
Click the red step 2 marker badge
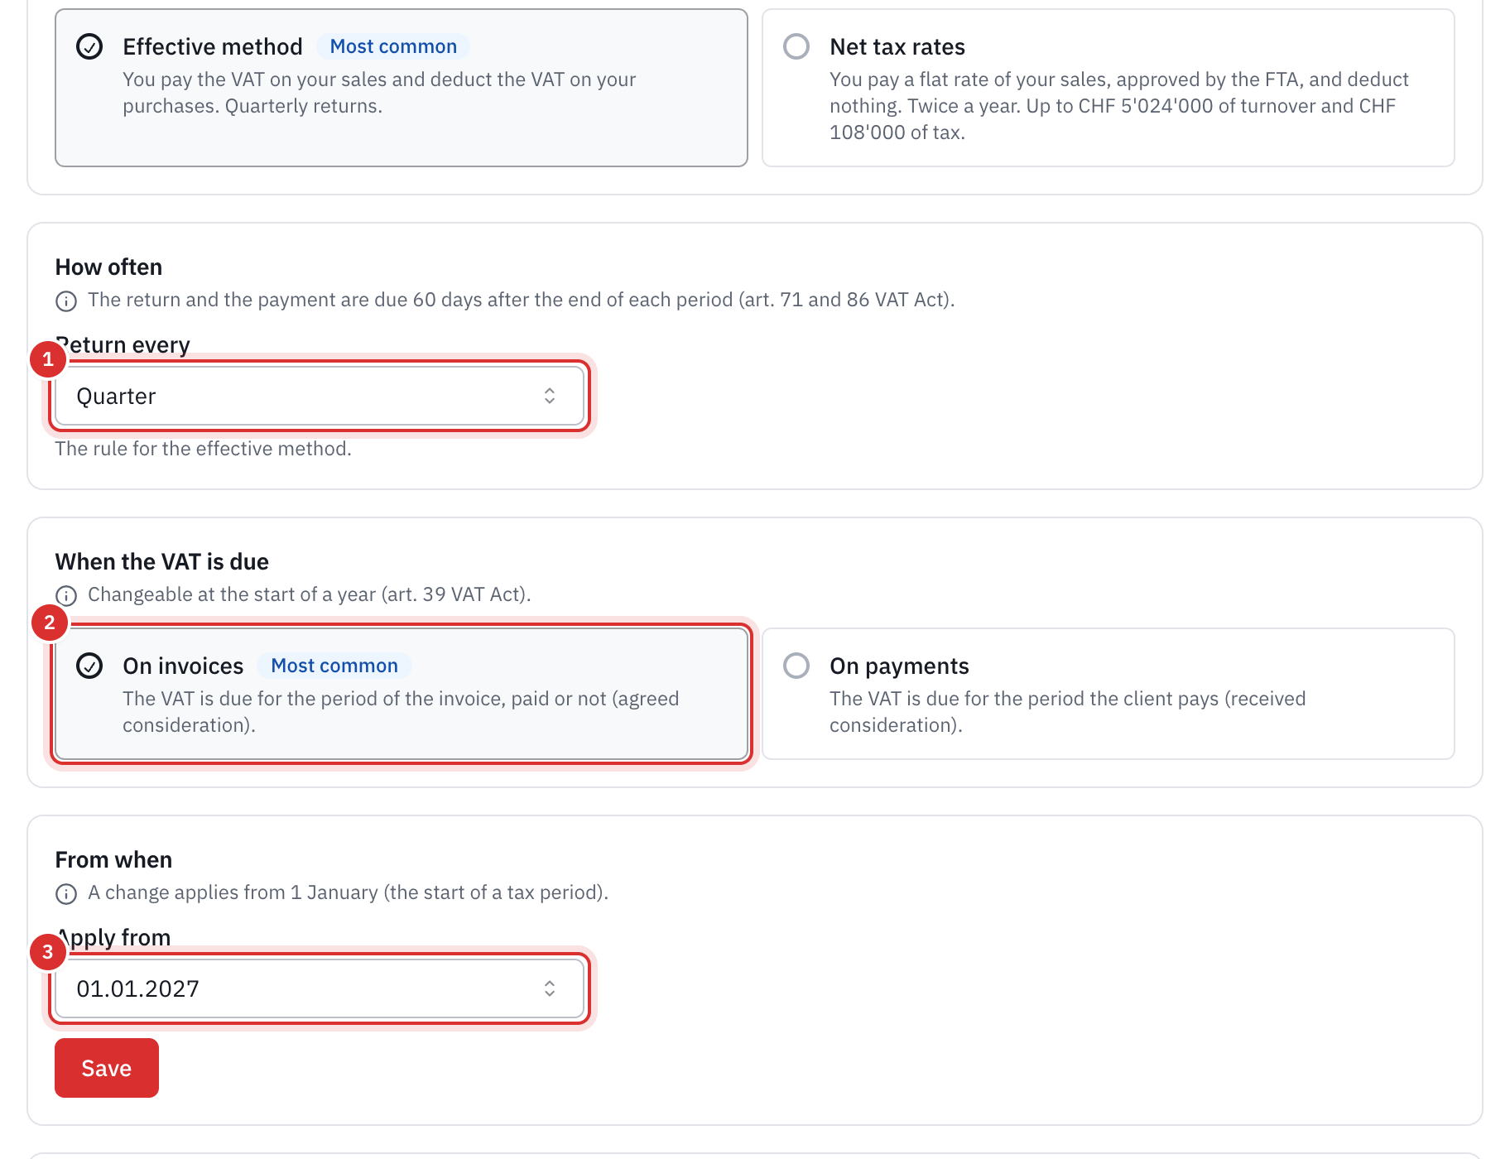[50, 623]
